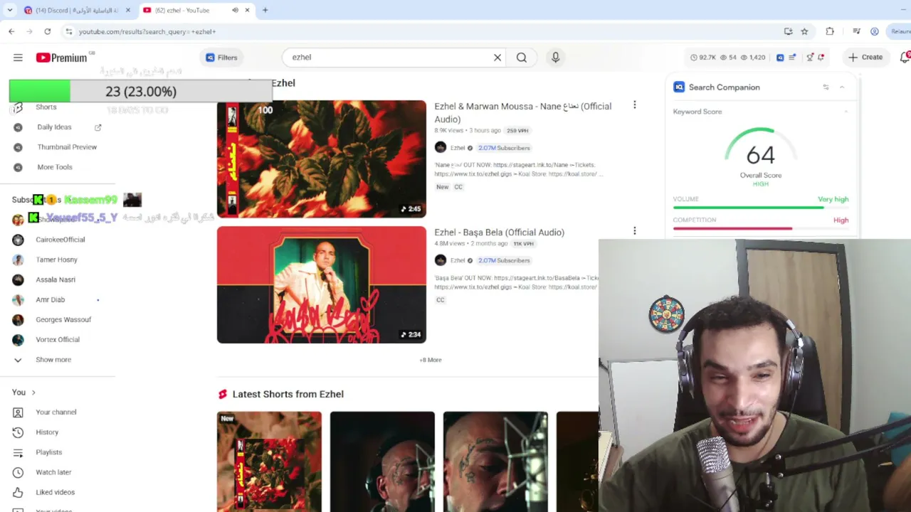Image resolution: width=911 pixels, height=512 pixels.
Task: Open the Georges Wassouf subscription
Action: 63,319
